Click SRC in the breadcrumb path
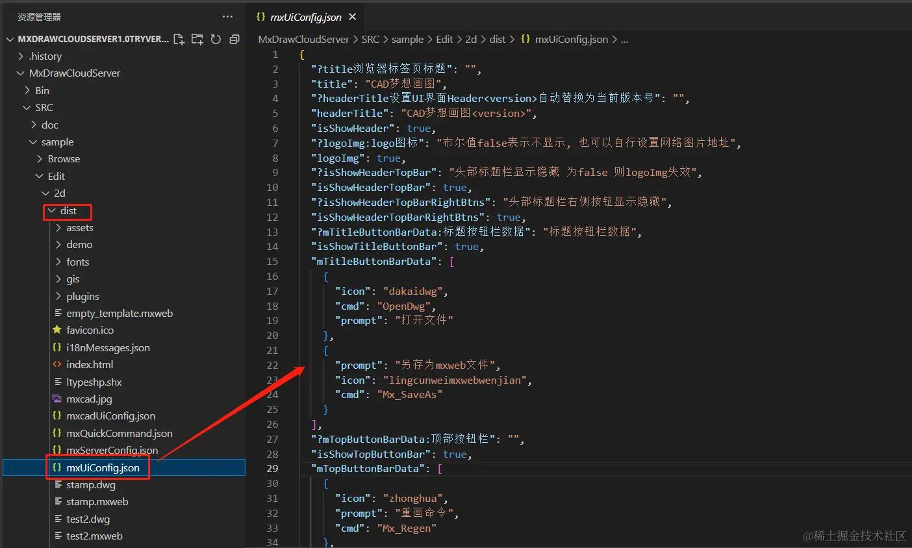Image resolution: width=912 pixels, height=548 pixels. pos(370,39)
